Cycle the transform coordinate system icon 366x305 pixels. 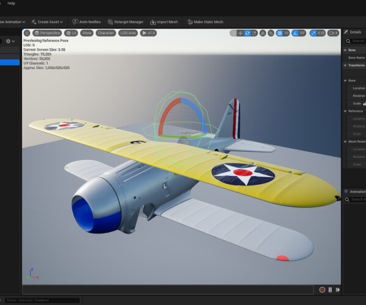coord(262,33)
